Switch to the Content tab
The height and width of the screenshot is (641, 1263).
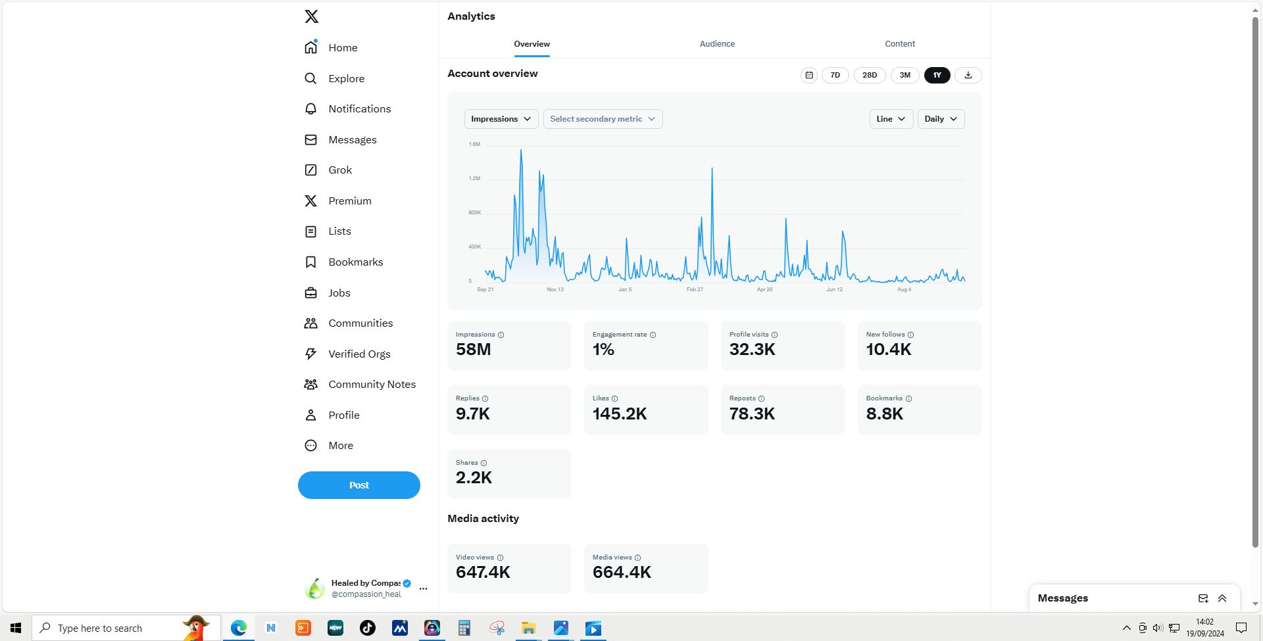pos(899,44)
